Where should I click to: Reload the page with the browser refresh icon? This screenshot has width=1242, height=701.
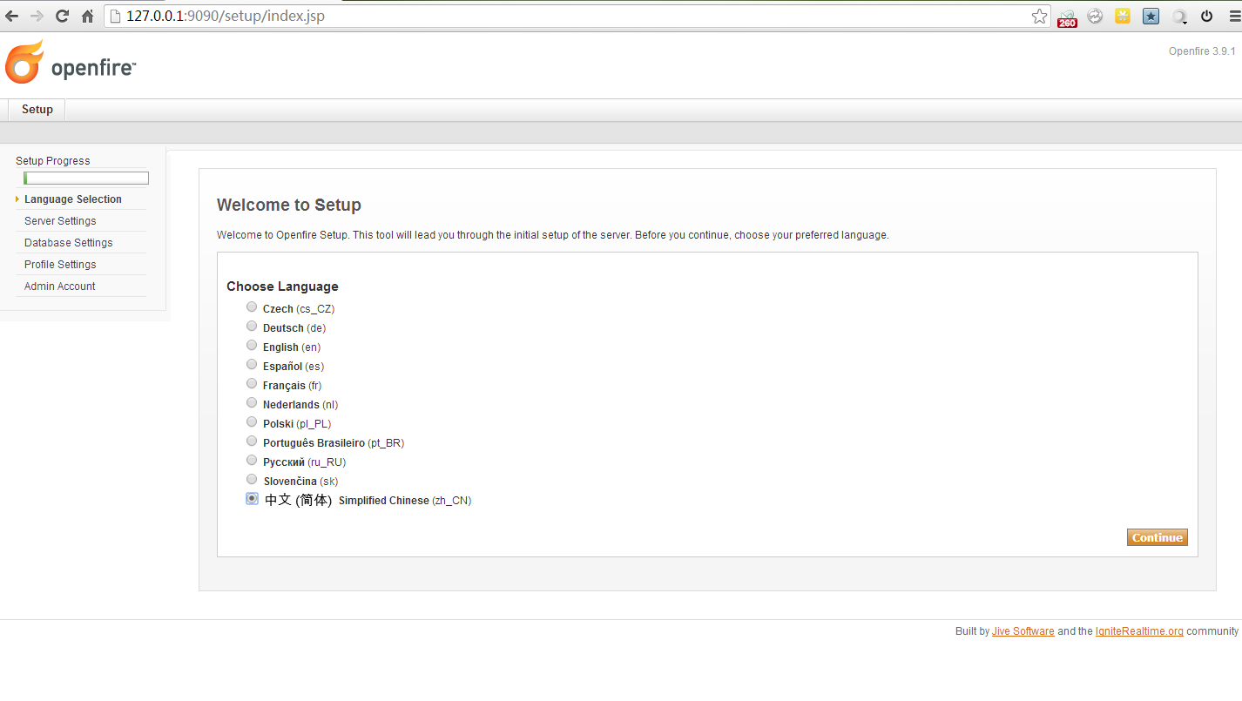(x=62, y=16)
